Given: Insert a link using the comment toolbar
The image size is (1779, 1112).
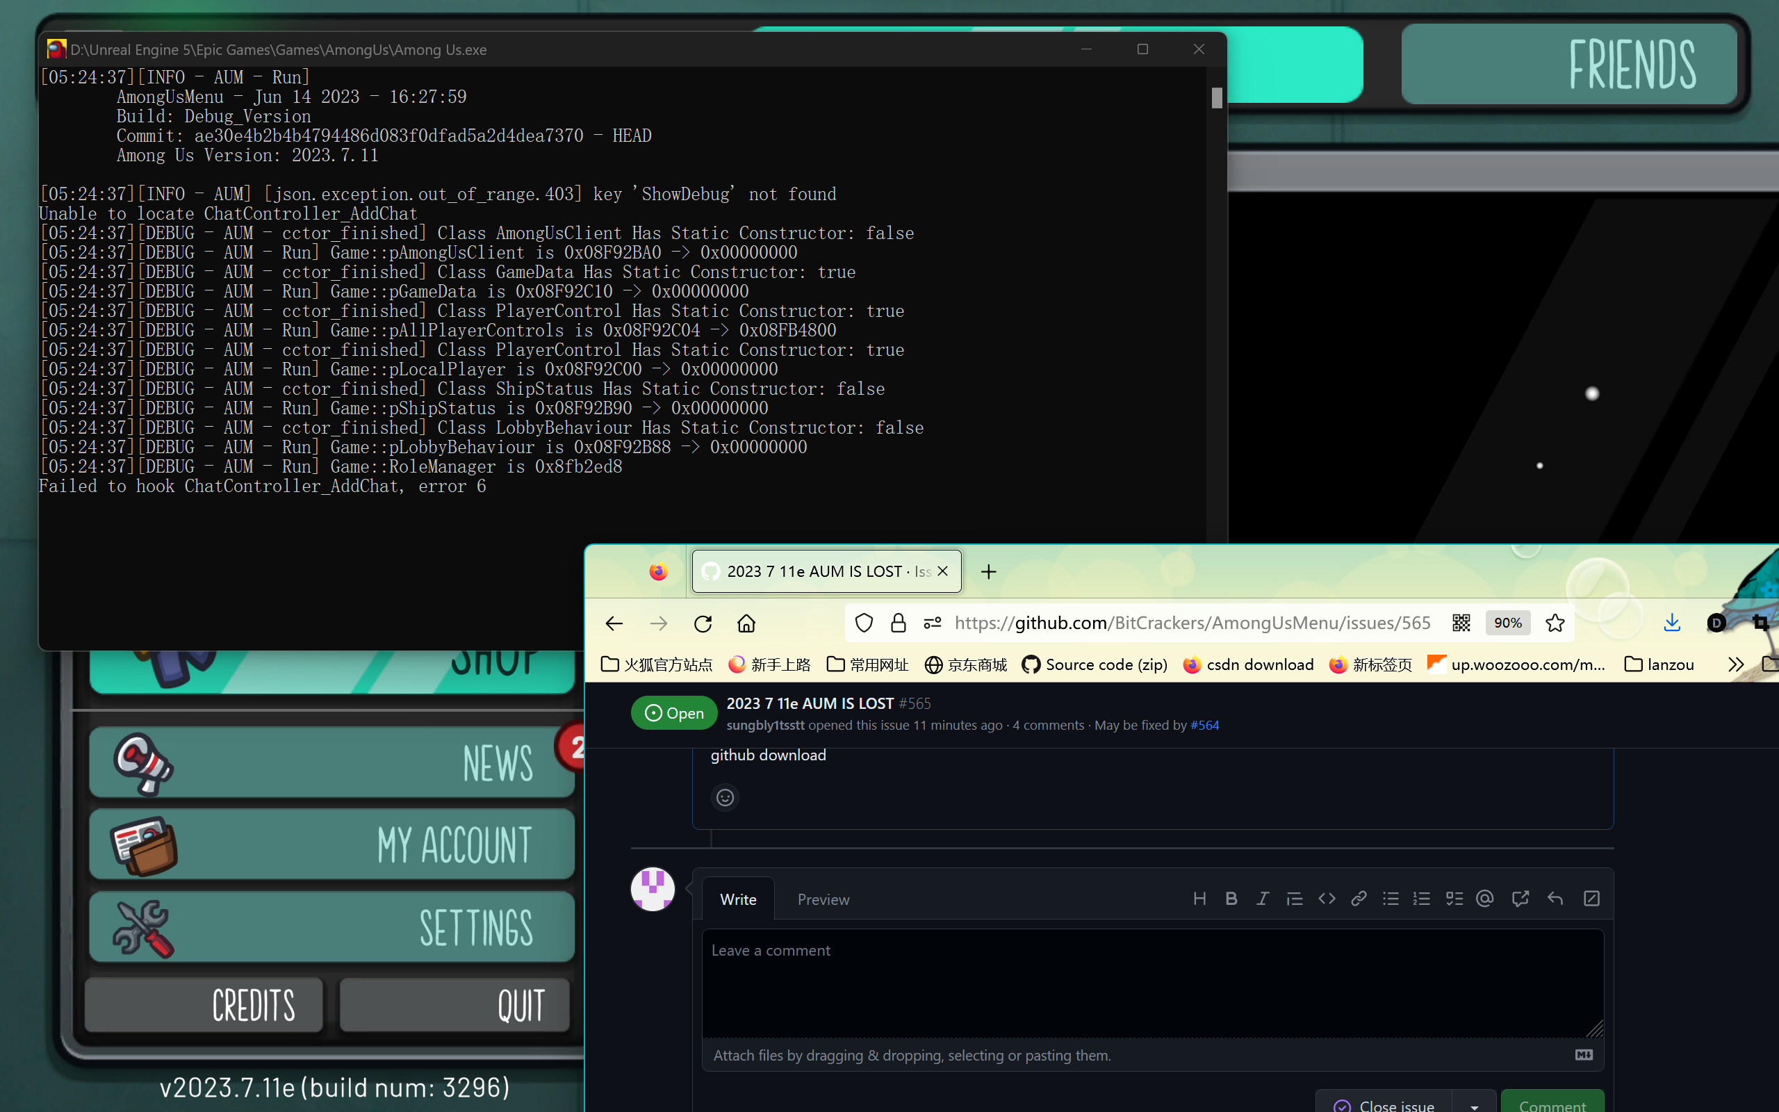Looking at the screenshot, I should click(1358, 898).
